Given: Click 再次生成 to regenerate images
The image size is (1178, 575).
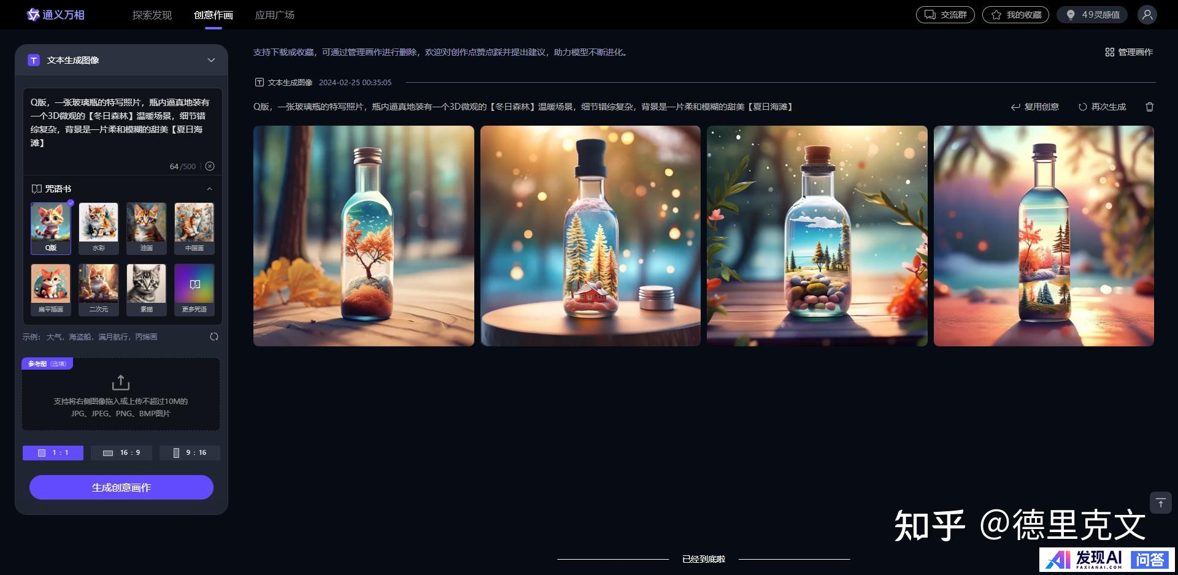Looking at the screenshot, I should click(x=1102, y=107).
